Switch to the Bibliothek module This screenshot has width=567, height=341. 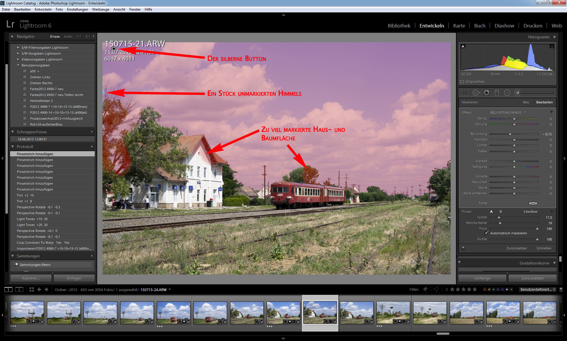point(399,26)
